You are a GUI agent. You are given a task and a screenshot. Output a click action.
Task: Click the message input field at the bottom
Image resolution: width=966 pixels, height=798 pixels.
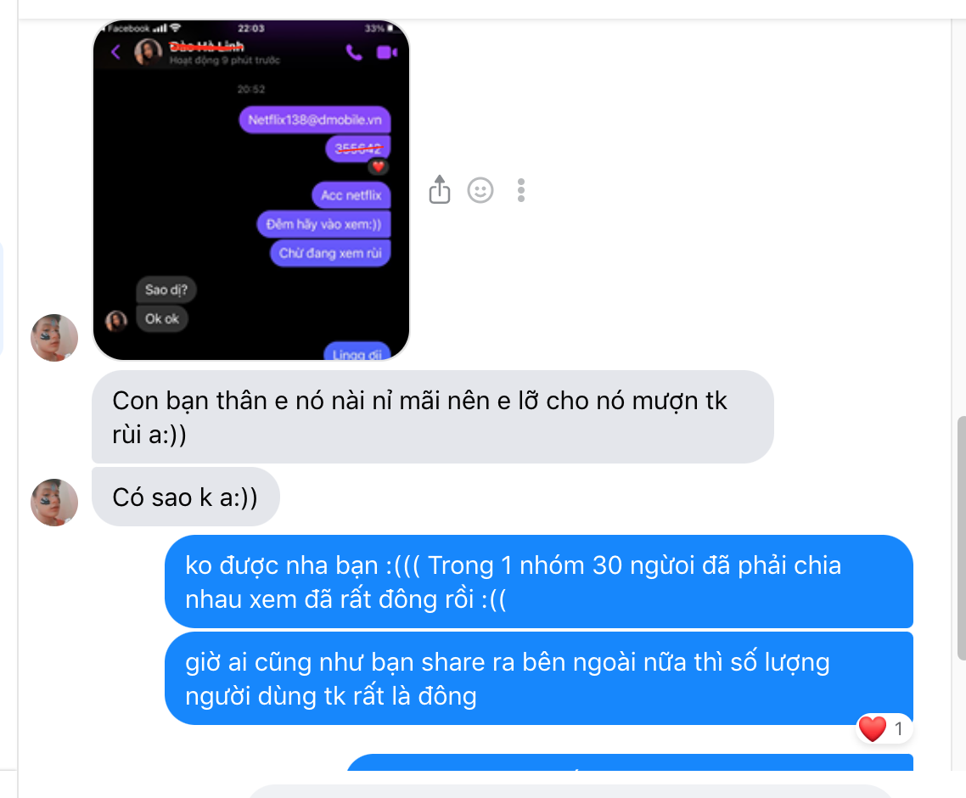[x=570, y=791]
